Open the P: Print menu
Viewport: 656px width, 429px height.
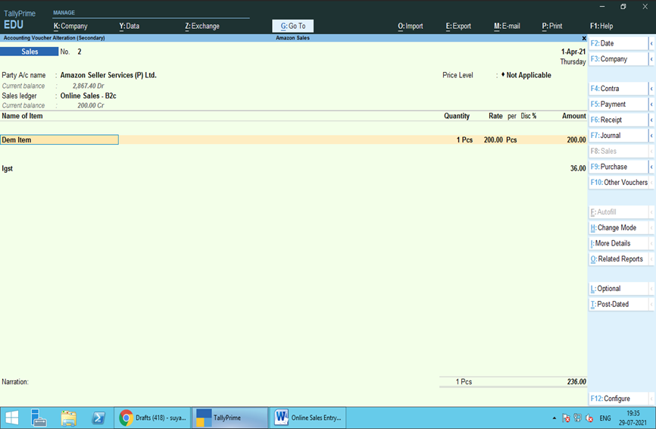(551, 26)
